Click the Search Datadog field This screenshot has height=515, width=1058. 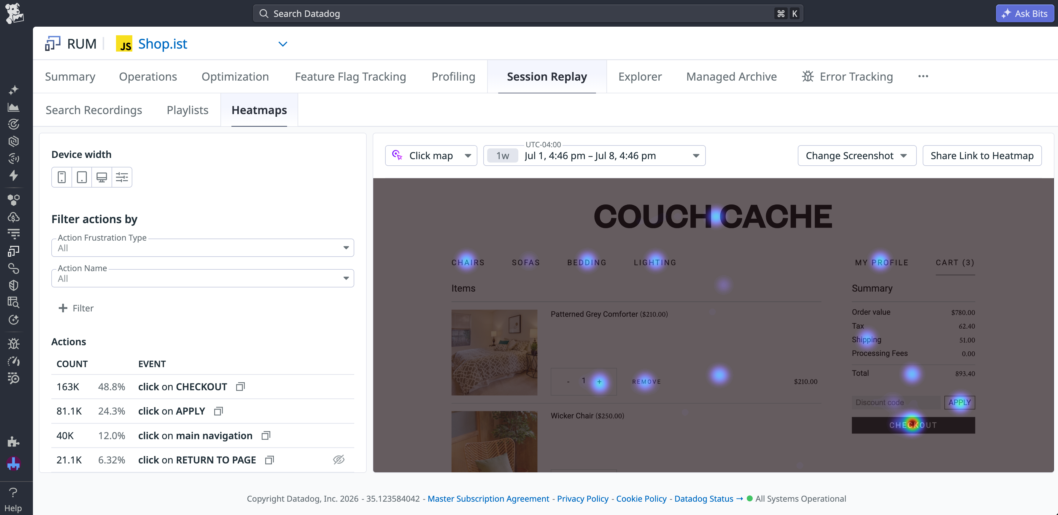528,14
